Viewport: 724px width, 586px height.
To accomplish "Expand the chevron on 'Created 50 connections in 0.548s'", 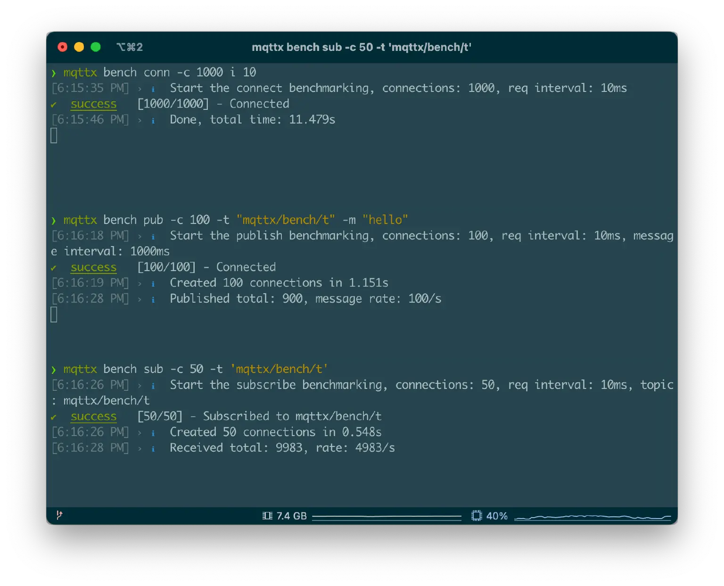I will 140,432.
